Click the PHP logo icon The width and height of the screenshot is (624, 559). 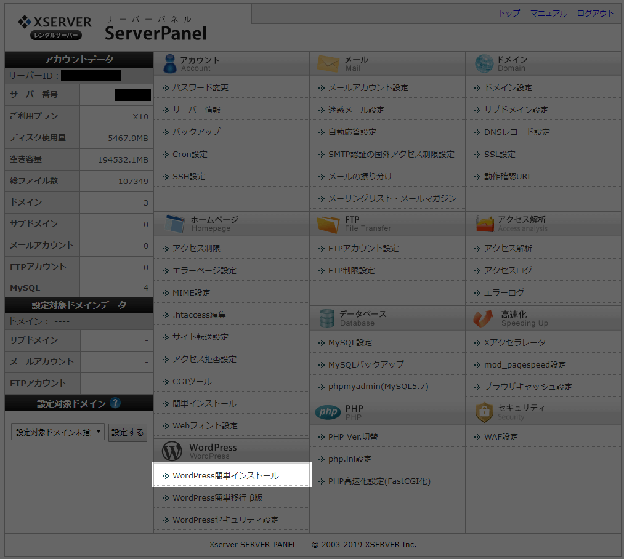tap(328, 412)
